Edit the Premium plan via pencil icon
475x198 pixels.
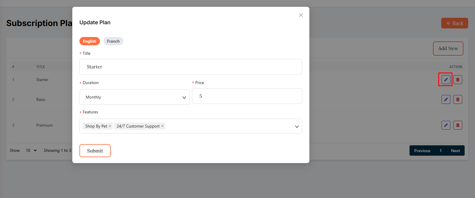[x=446, y=125]
